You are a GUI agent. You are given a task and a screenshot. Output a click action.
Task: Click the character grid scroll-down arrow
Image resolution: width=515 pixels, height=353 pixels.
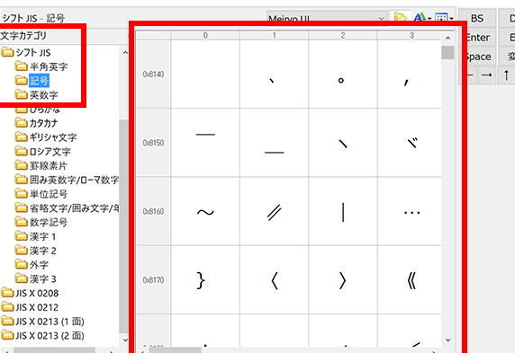click(448, 340)
